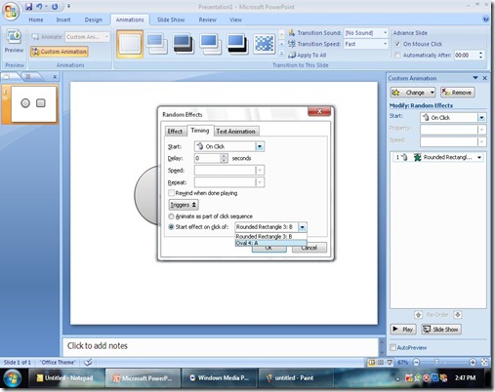The height and width of the screenshot is (392, 495).
Task: Switch to Text Animation tab in dialog
Action: tap(235, 132)
